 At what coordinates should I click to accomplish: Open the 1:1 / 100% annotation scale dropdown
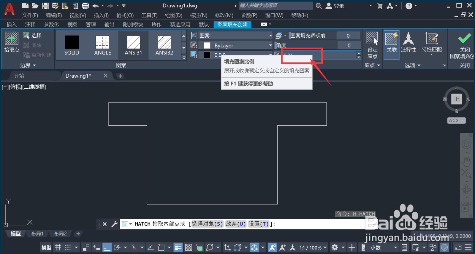pos(313,247)
